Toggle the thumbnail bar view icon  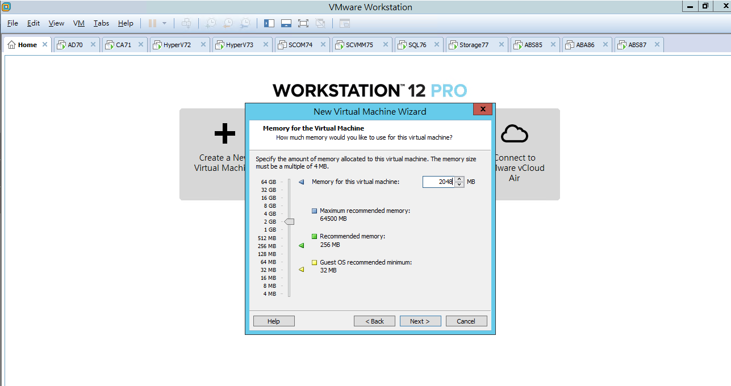coord(286,23)
